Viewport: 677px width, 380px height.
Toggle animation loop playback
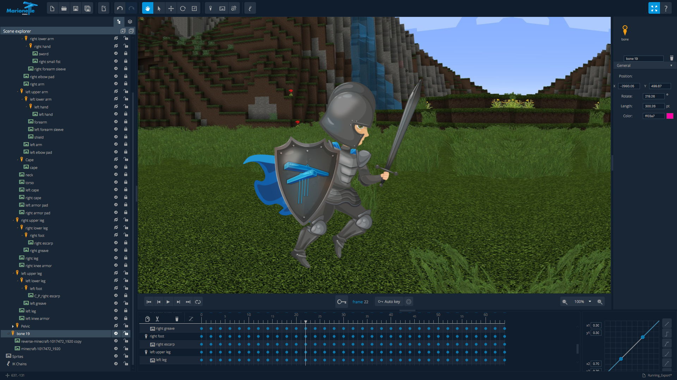tap(198, 302)
